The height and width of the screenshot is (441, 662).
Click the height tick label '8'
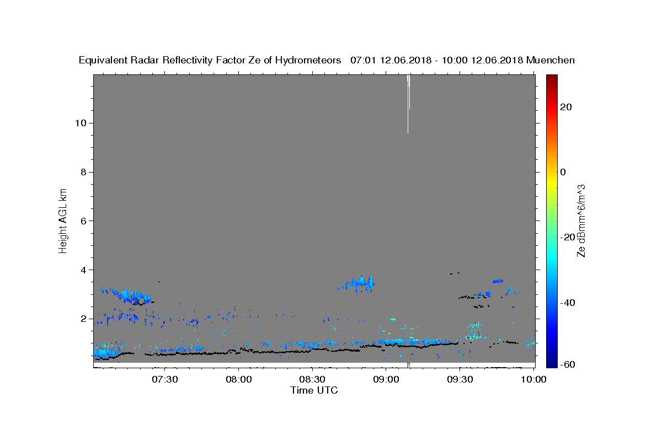84,172
